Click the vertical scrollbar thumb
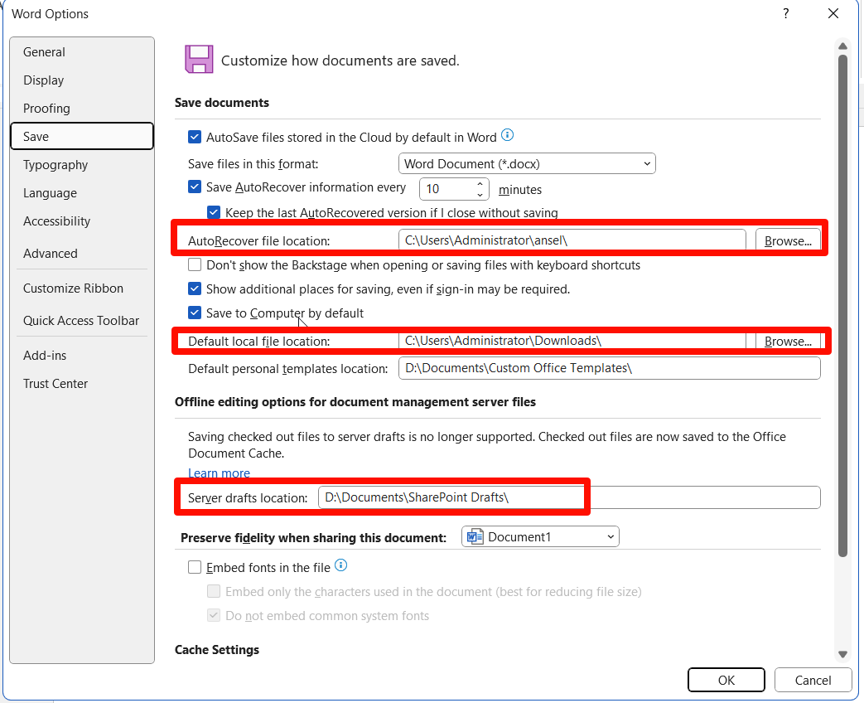This screenshot has height=703, width=864. [x=842, y=306]
